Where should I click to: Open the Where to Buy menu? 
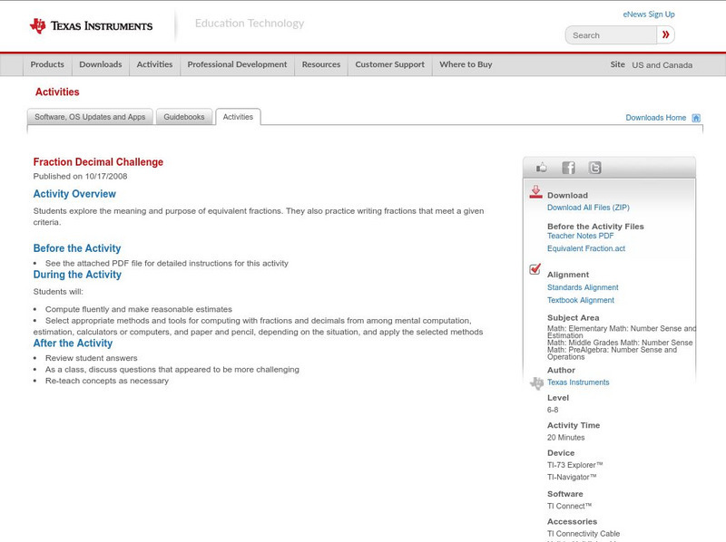click(x=466, y=64)
